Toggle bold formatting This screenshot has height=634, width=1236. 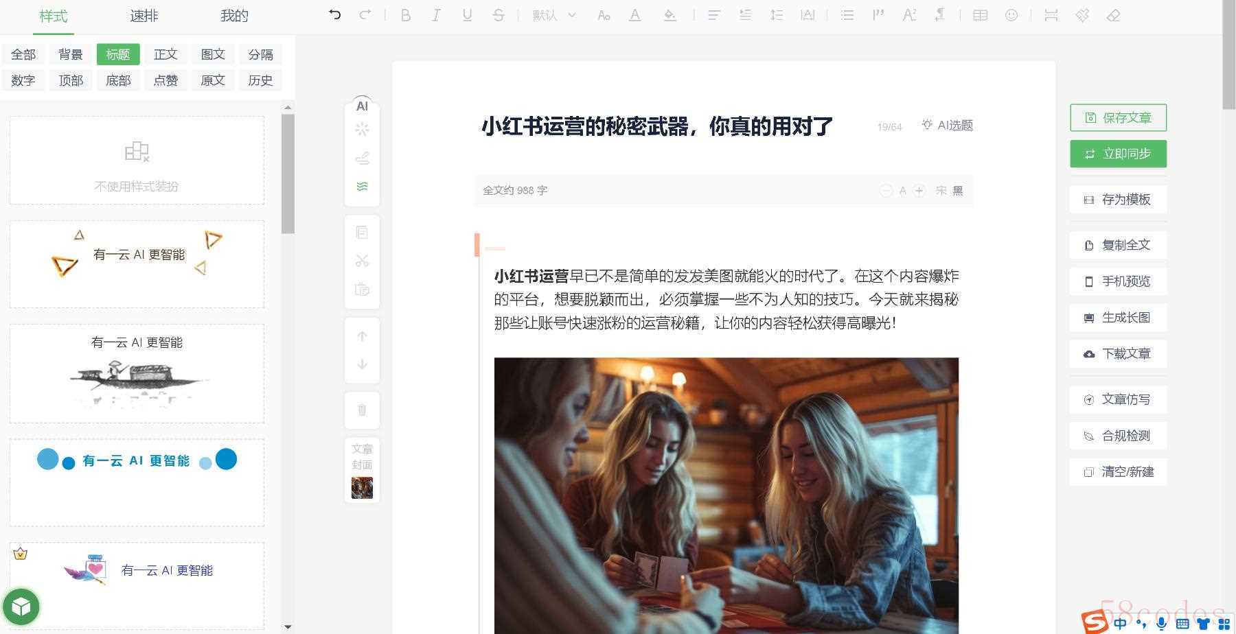[406, 15]
